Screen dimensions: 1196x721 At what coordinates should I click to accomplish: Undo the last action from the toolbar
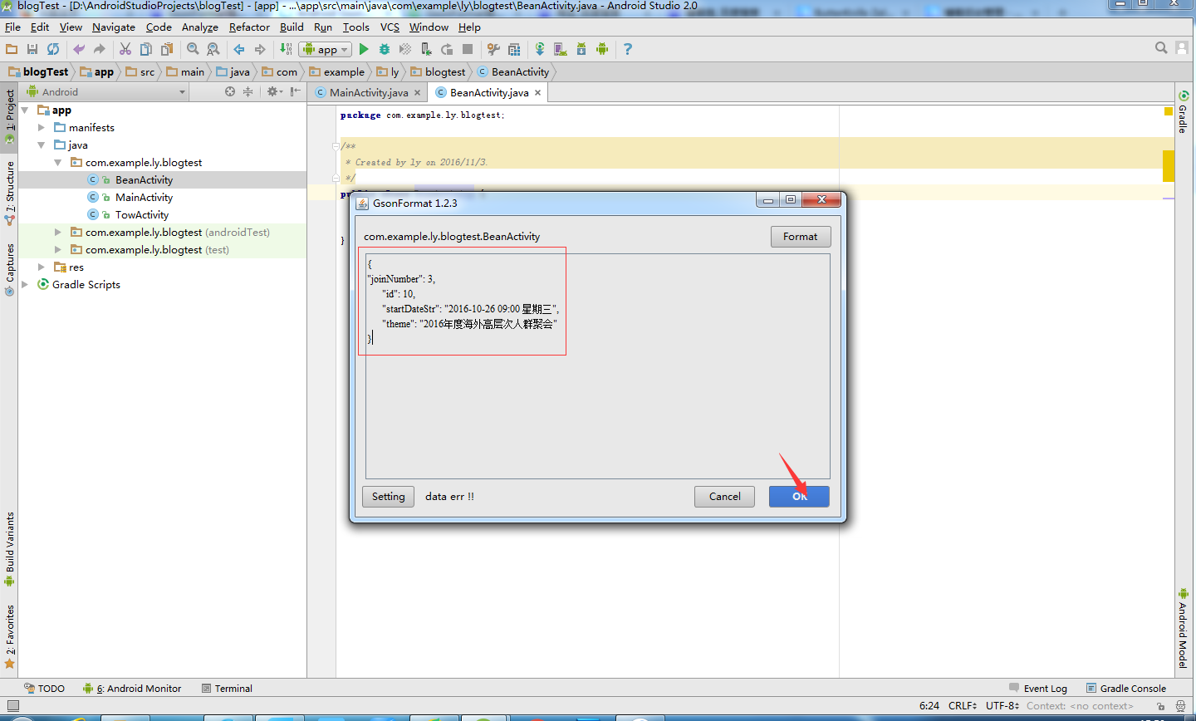click(x=79, y=49)
